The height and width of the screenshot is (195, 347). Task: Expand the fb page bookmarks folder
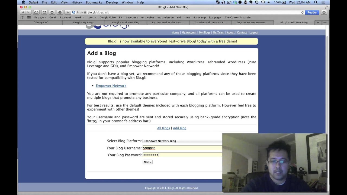(40, 18)
